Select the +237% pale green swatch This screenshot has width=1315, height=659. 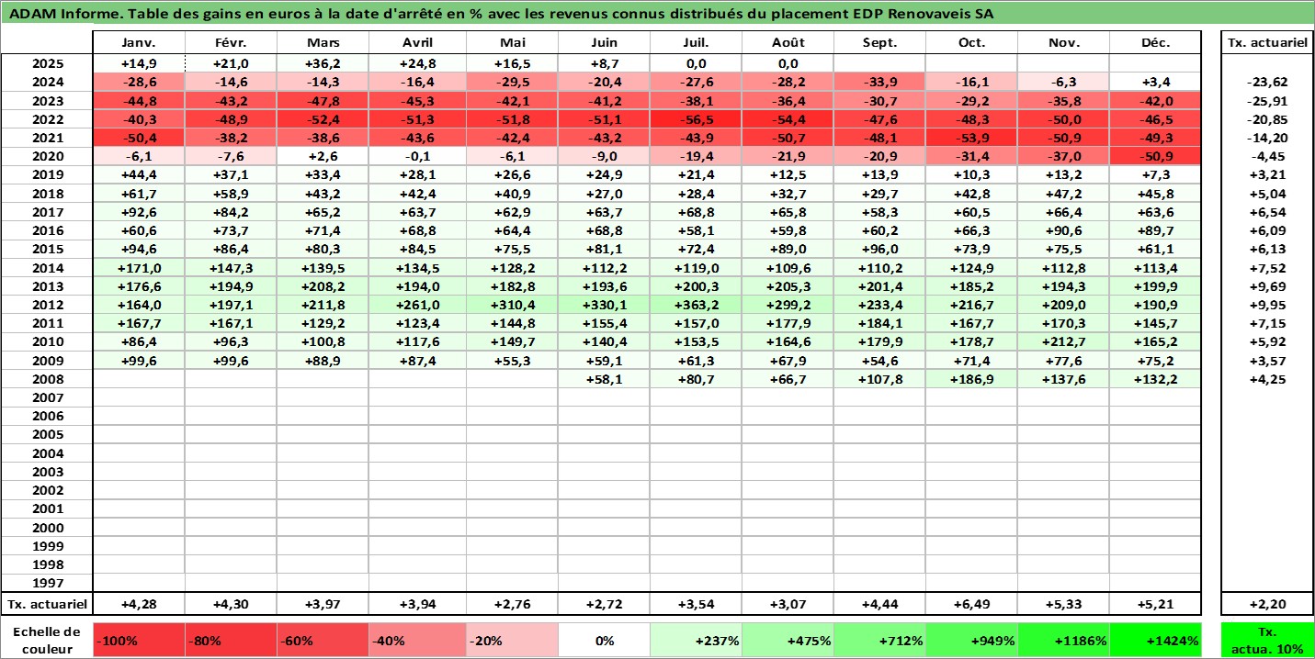[x=696, y=640]
